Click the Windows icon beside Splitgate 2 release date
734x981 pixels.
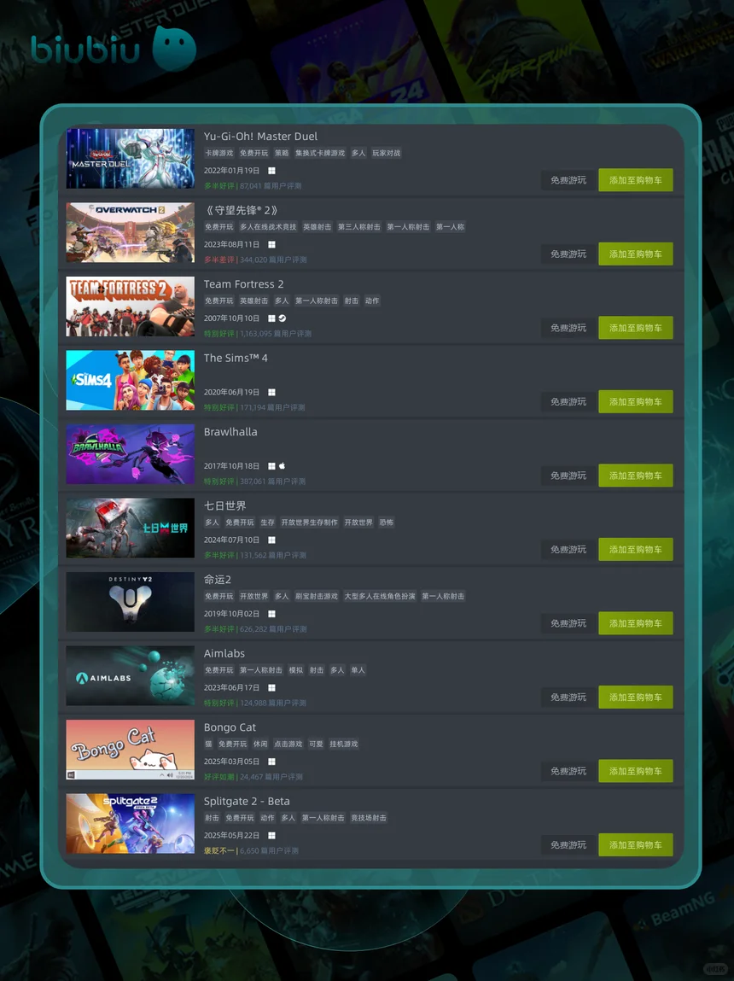click(x=272, y=836)
